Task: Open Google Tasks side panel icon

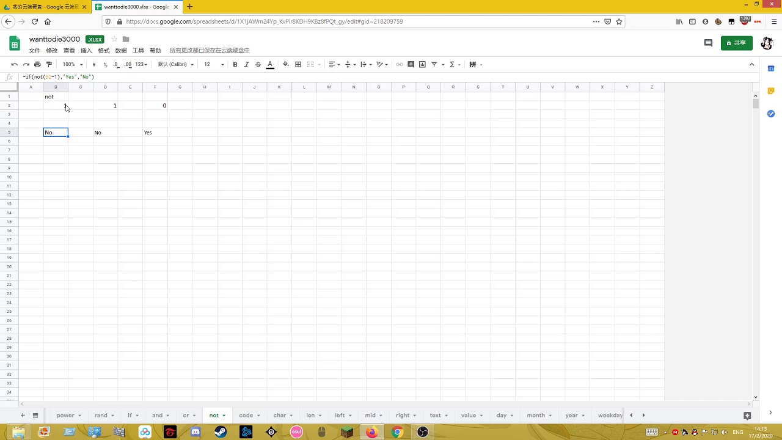Action: click(770, 114)
